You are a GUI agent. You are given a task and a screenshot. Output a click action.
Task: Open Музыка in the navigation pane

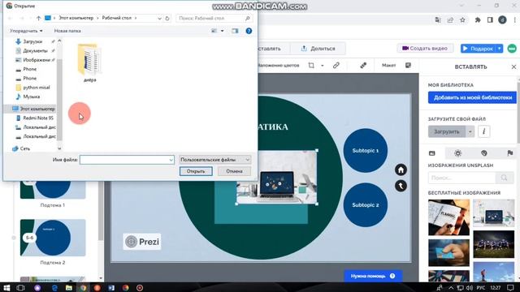point(31,97)
